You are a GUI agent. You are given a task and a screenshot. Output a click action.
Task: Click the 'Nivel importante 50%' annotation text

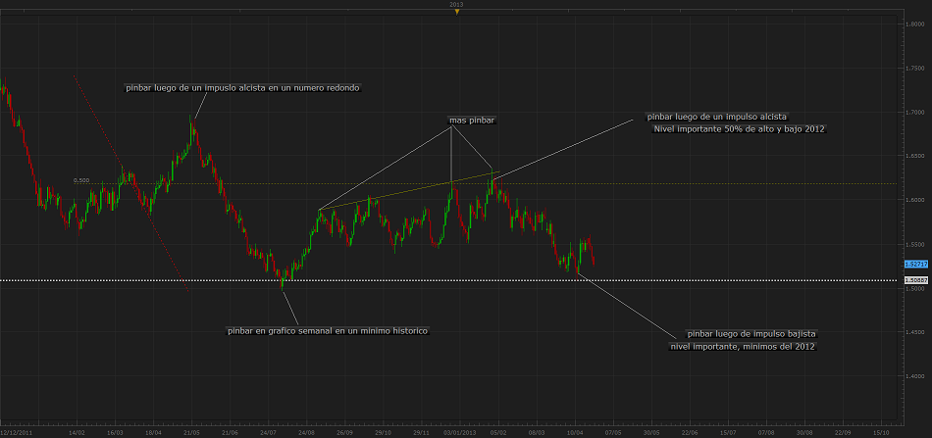click(740, 128)
